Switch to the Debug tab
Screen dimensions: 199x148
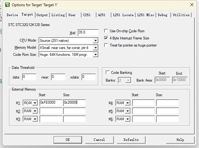coord(163,15)
